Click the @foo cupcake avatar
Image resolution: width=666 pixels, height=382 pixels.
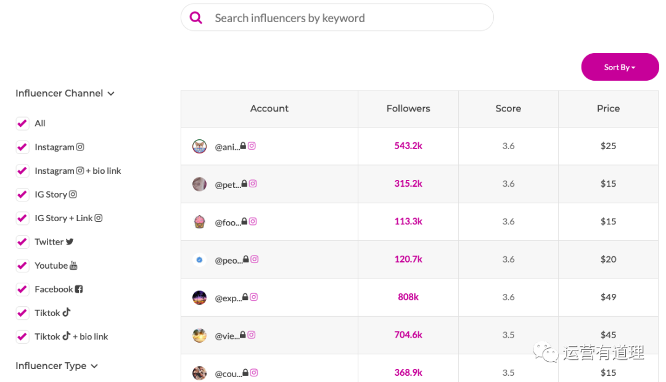click(x=199, y=222)
